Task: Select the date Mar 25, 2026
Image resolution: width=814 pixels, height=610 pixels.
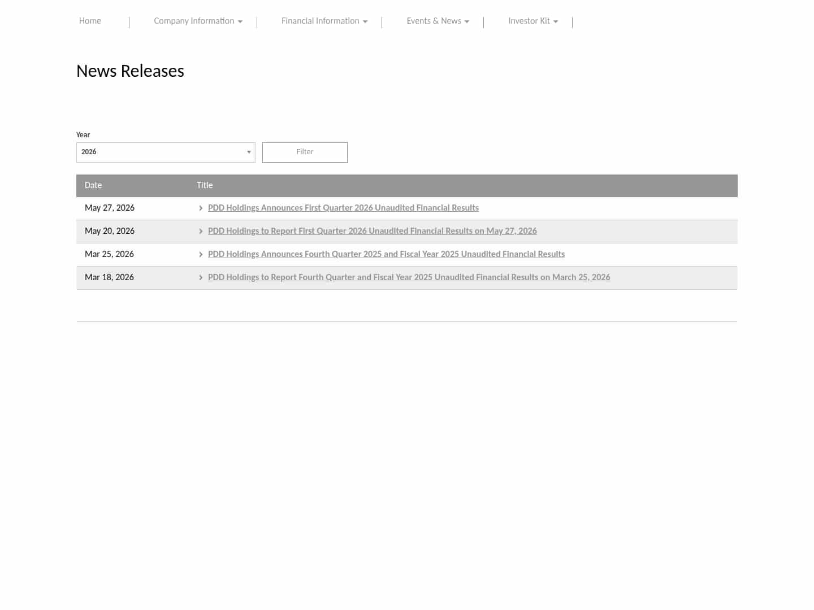Action: (x=109, y=254)
